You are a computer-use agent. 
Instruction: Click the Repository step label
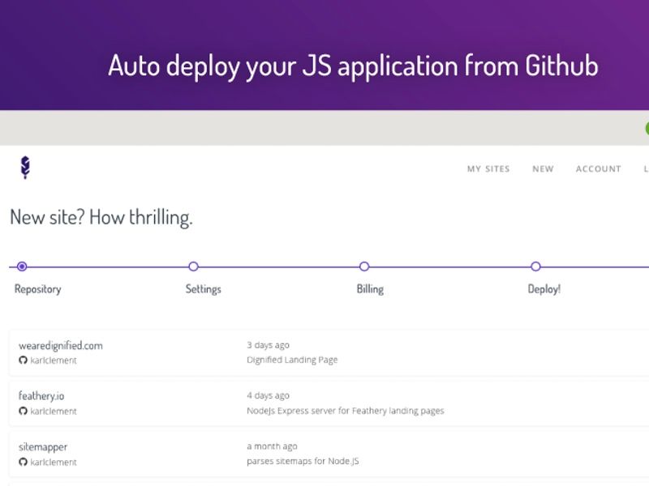pos(37,289)
